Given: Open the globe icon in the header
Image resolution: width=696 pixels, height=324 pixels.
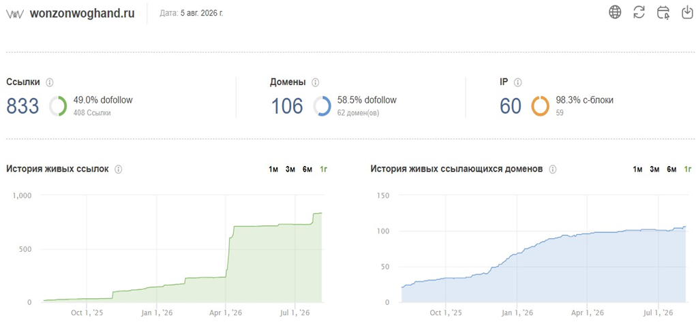Looking at the screenshot, I should [615, 12].
